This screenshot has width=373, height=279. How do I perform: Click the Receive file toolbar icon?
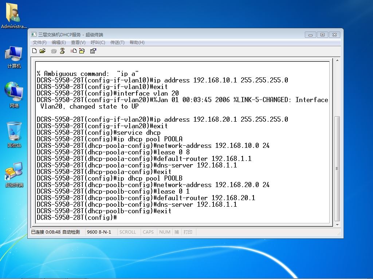point(82,51)
